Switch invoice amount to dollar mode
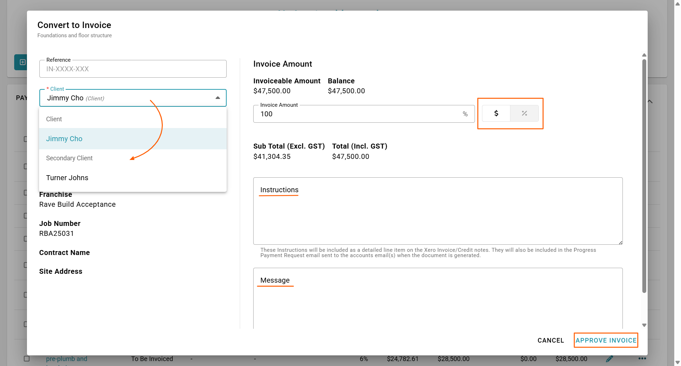This screenshot has height=366, width=681. point(496,113)
